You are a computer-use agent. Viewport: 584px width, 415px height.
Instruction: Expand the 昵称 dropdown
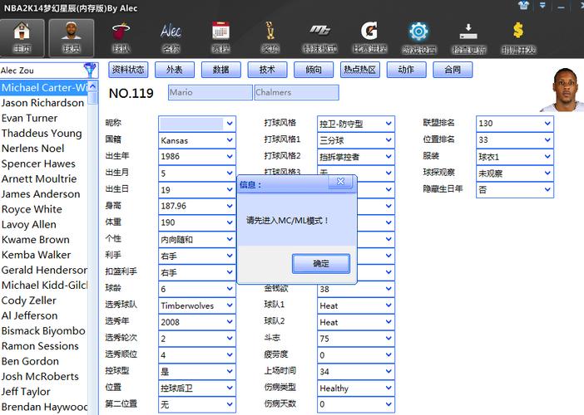click(230, 124)
